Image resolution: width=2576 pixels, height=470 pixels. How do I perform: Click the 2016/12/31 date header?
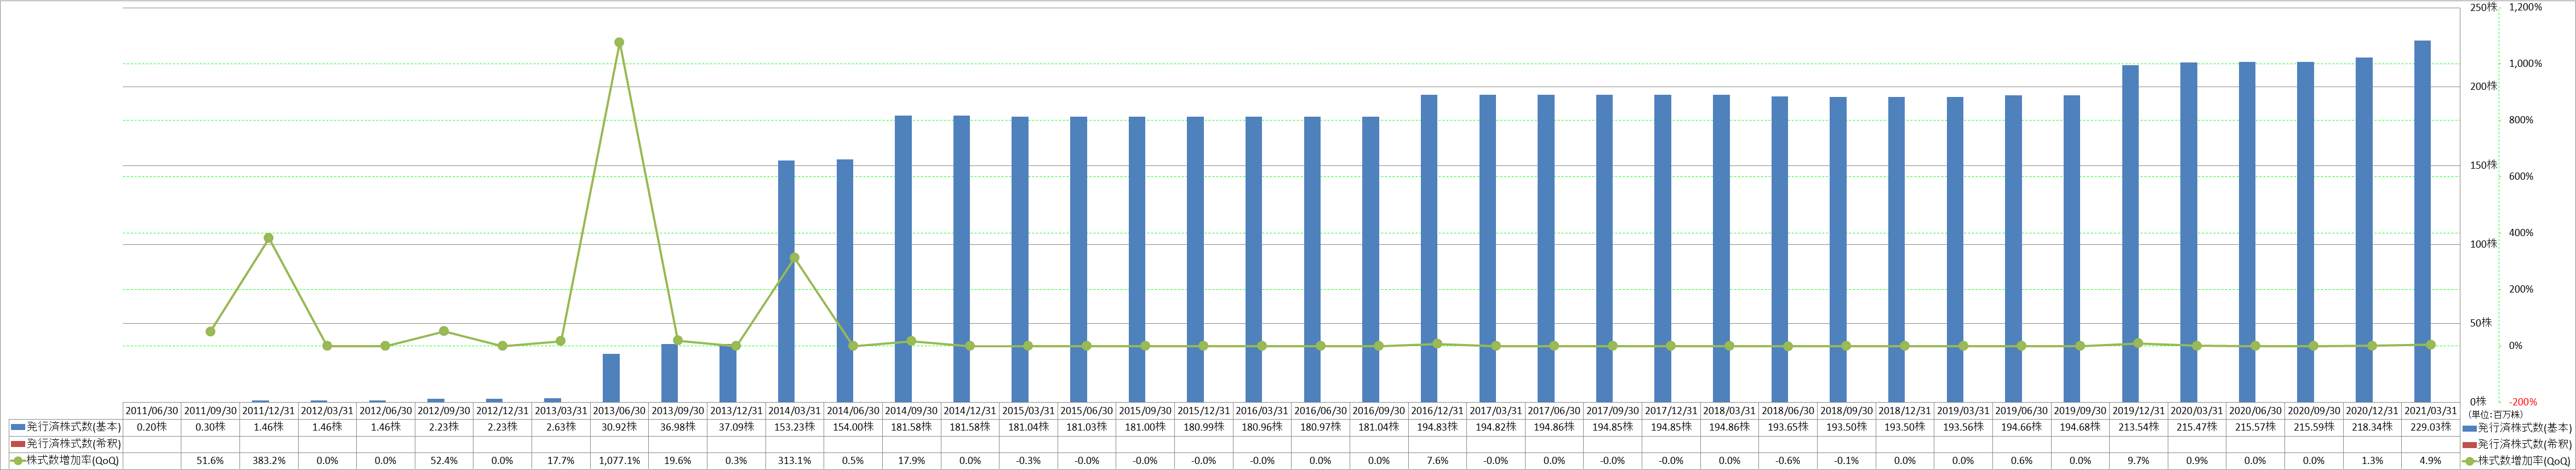tap(1437, 411)
